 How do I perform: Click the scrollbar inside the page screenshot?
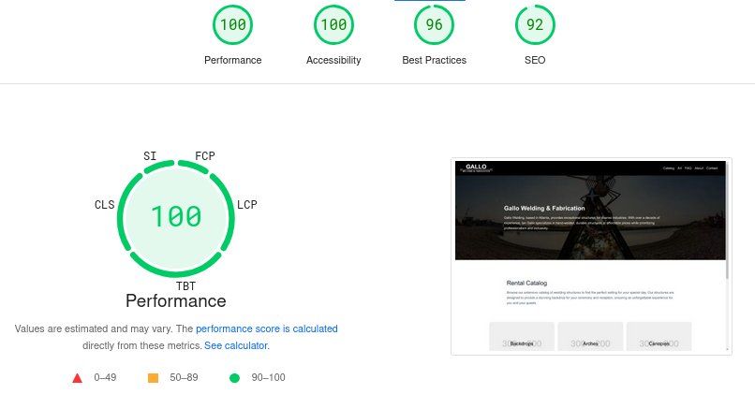tap(727, 220)
